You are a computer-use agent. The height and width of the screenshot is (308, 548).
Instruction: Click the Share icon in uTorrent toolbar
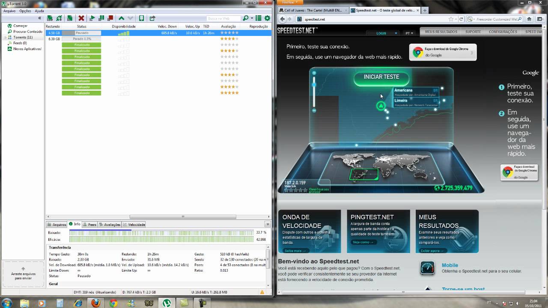click(152, 18)
